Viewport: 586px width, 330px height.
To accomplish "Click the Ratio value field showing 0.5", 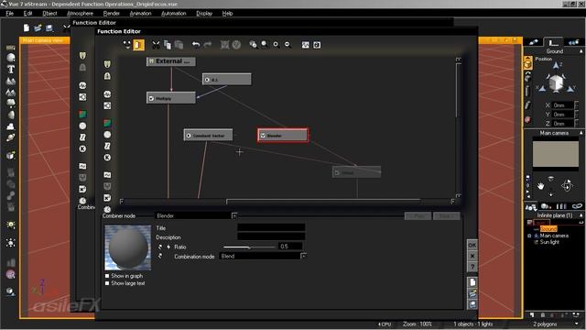I will click(x=290, y=247).
